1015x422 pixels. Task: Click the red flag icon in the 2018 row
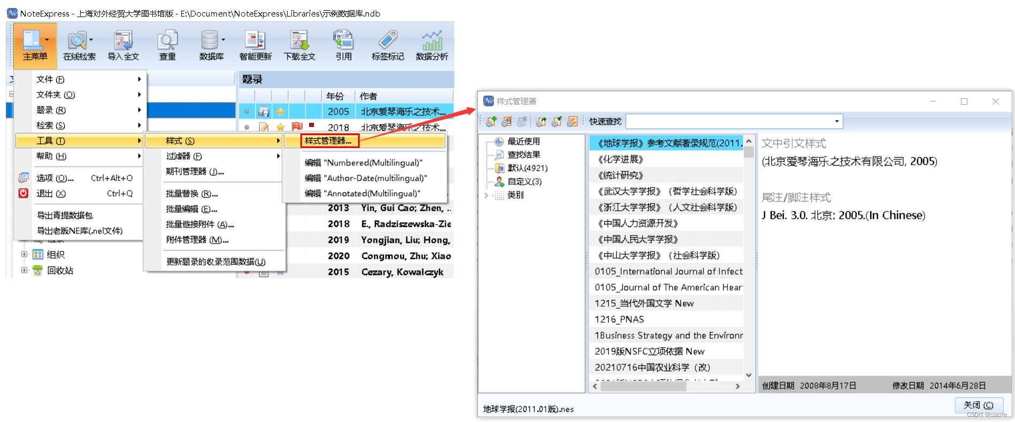pos(297,127)
